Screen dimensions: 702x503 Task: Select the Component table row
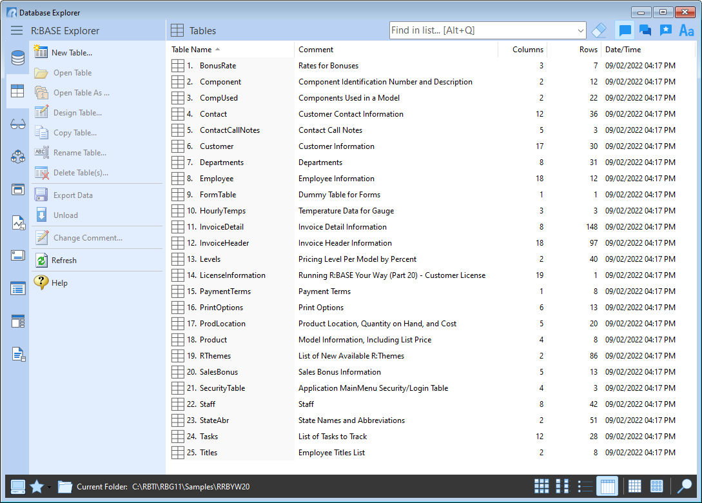[x=432, y=82]
